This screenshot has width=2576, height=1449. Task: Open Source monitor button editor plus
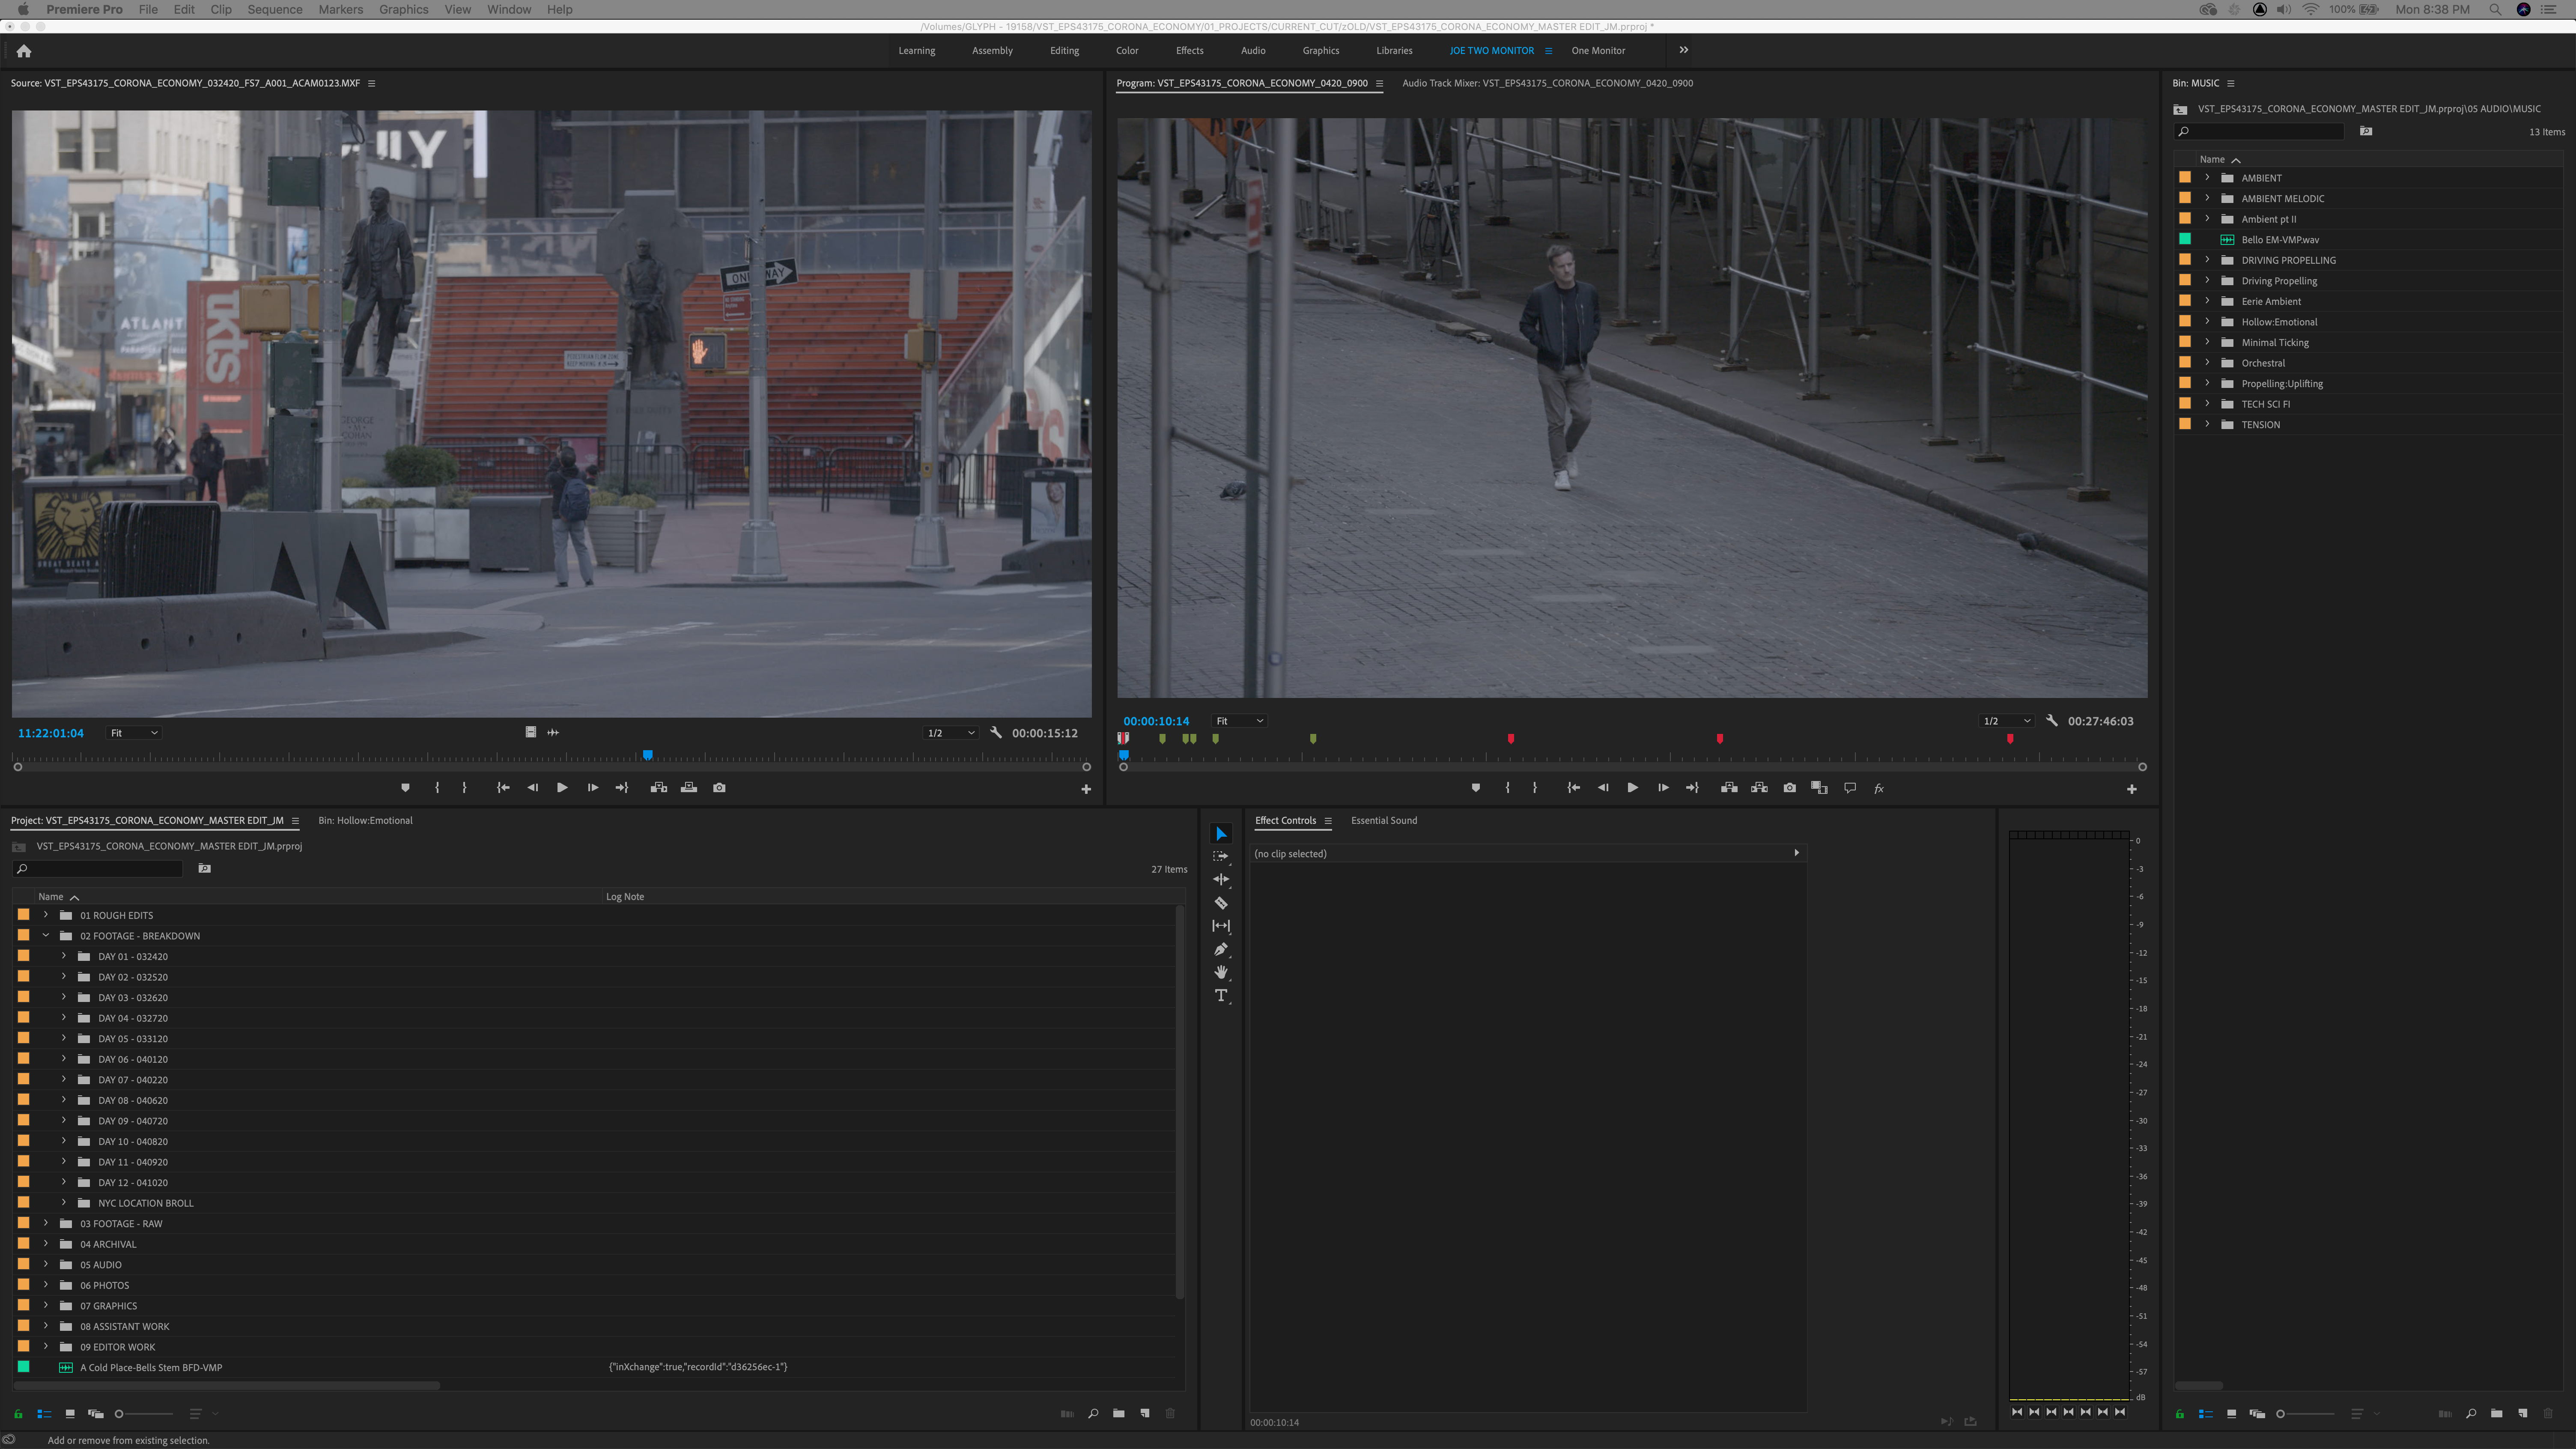click(x=1086, y=789)
